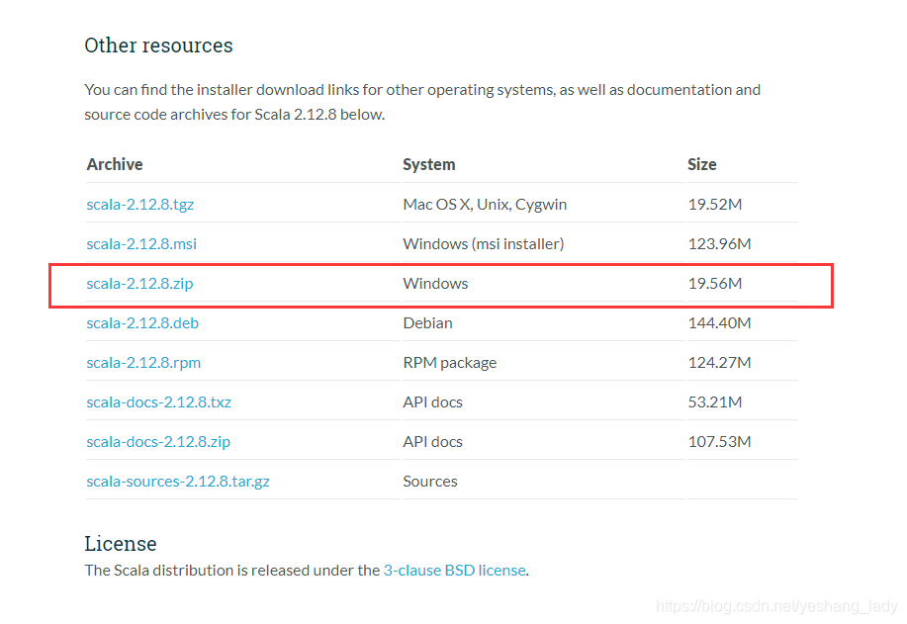907x624 pixels.
Task: Open the 3-clause BSD license link
Action: coord(455,571)
